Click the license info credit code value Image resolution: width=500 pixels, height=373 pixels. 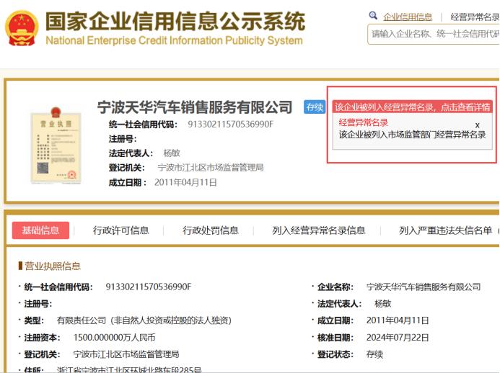149,287
